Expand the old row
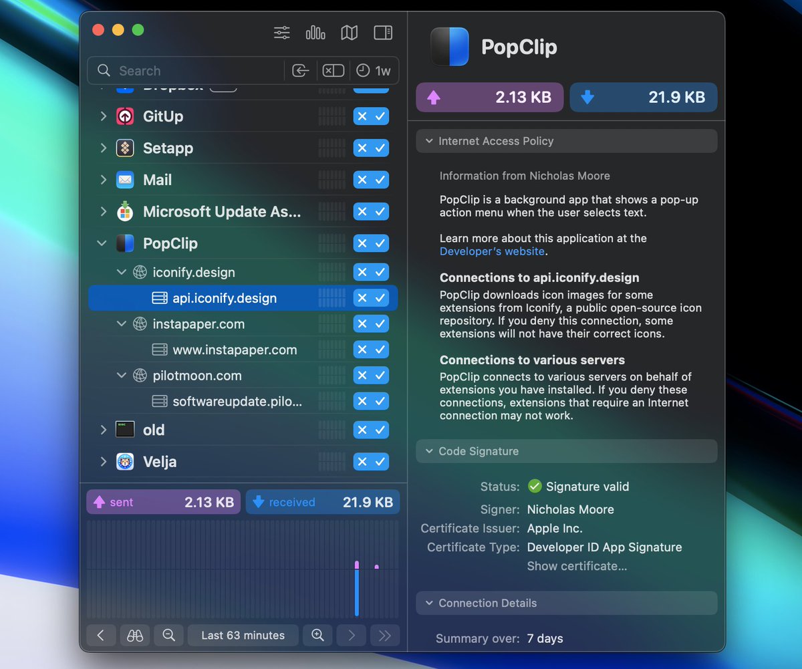Viewport: 802px width, 669px height. pos(103,430)
